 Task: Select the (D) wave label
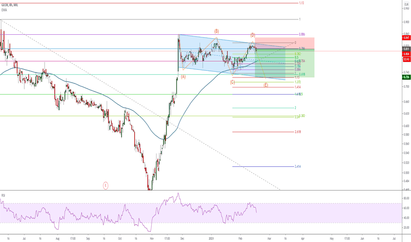pyautogui.click(x=253, y=35)
